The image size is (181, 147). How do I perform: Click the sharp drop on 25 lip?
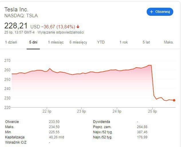153,82
